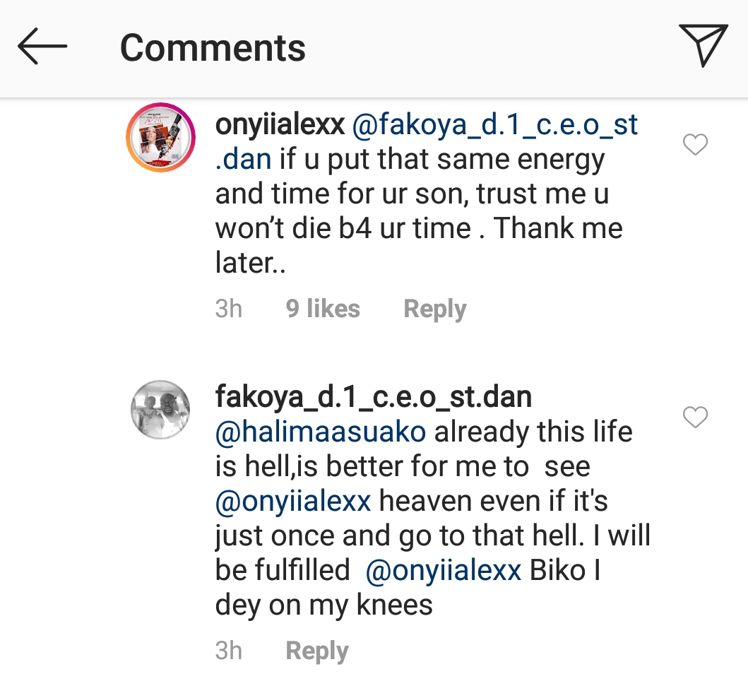The image size is (748, 698).
Task: Select the Comments header title
Action: point(213,47)
